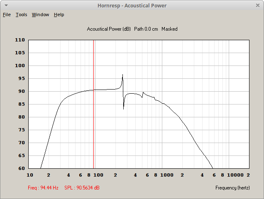Open the Tools menu
Image resolution: width=264 pixels, height=199 pixels.
click(x=22, y=15)
